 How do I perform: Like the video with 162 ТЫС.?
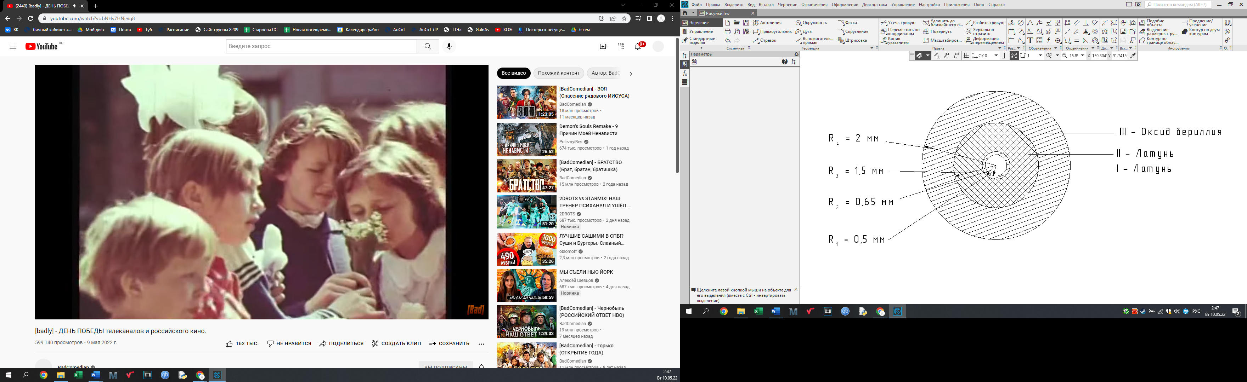click(242, 344)
